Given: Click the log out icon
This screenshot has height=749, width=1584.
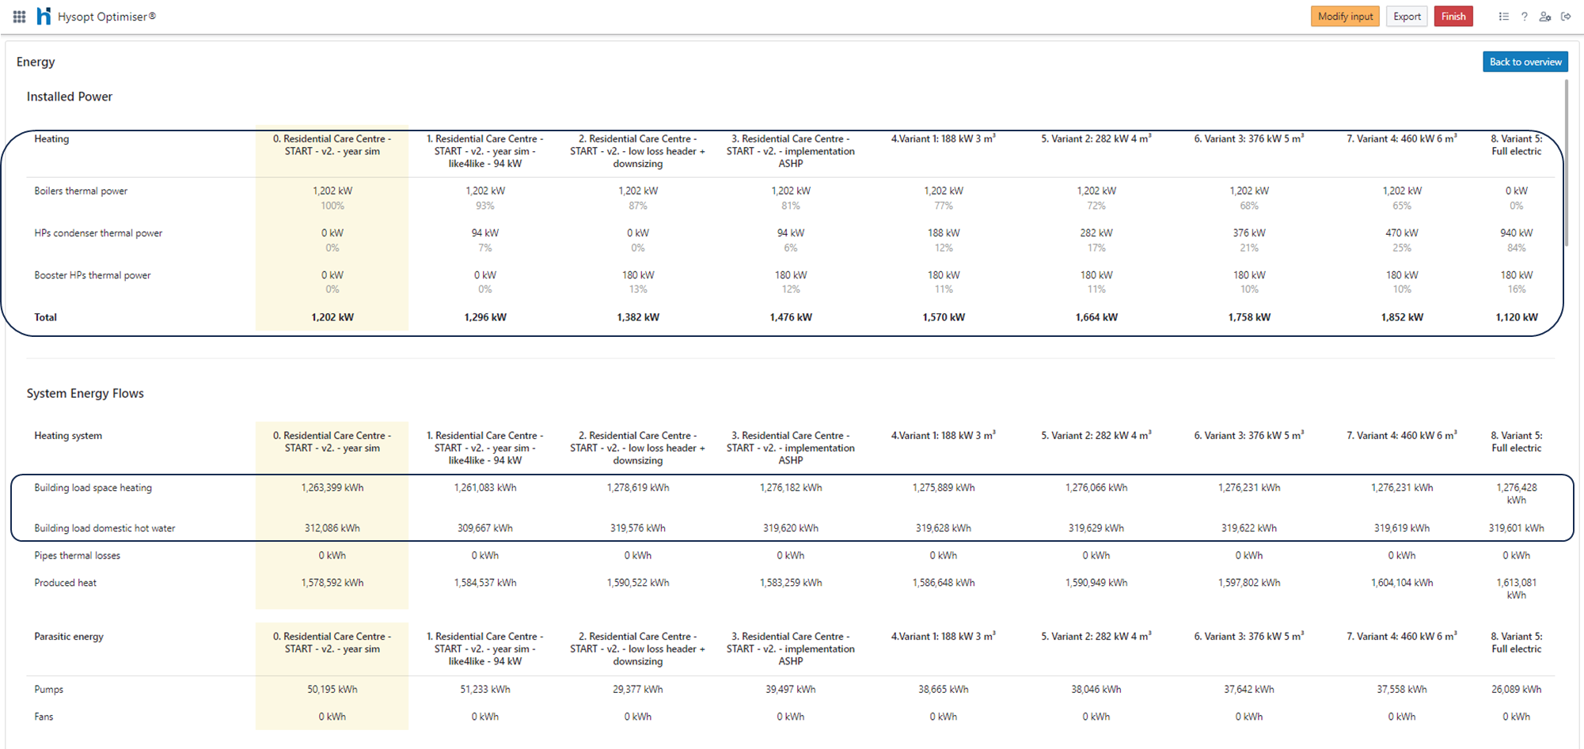Looking at the screenshot, I should coord(1566,17).
